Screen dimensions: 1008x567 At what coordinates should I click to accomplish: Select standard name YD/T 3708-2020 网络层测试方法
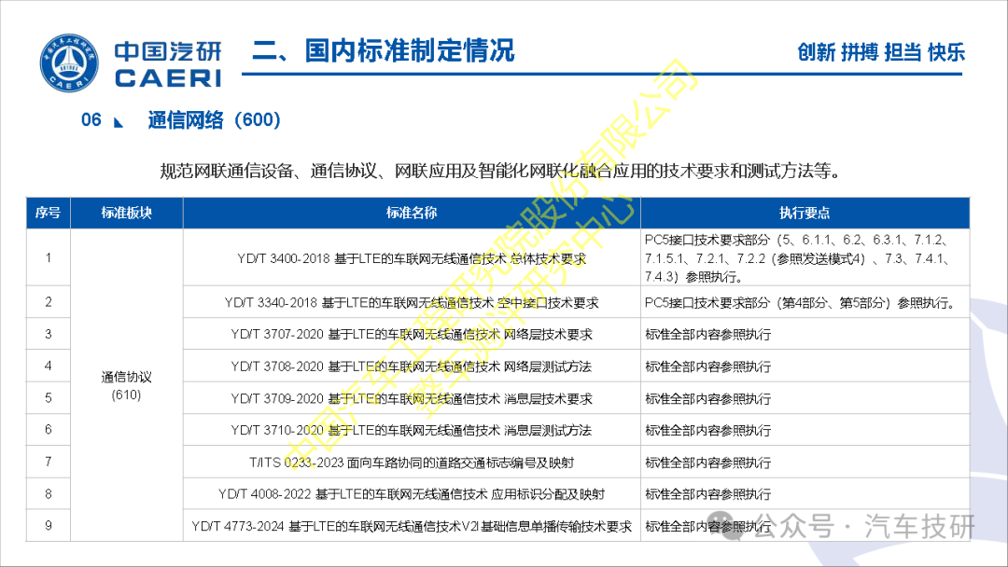pyautogui.click(x=412, y=366)
